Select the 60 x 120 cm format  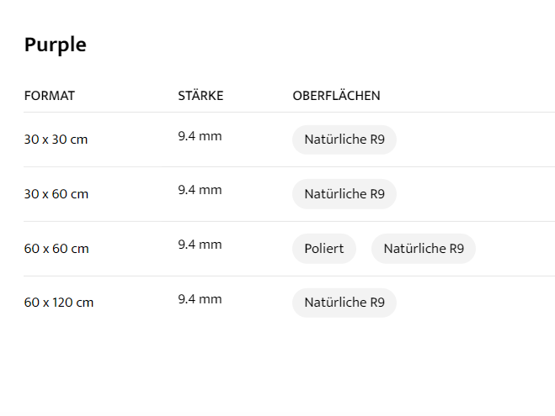(x=59, y=303)
